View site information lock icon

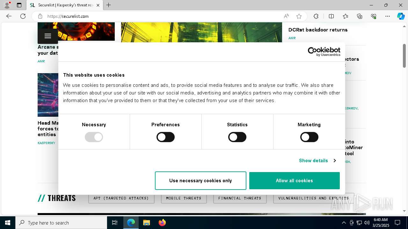click(x=40, y=16)
